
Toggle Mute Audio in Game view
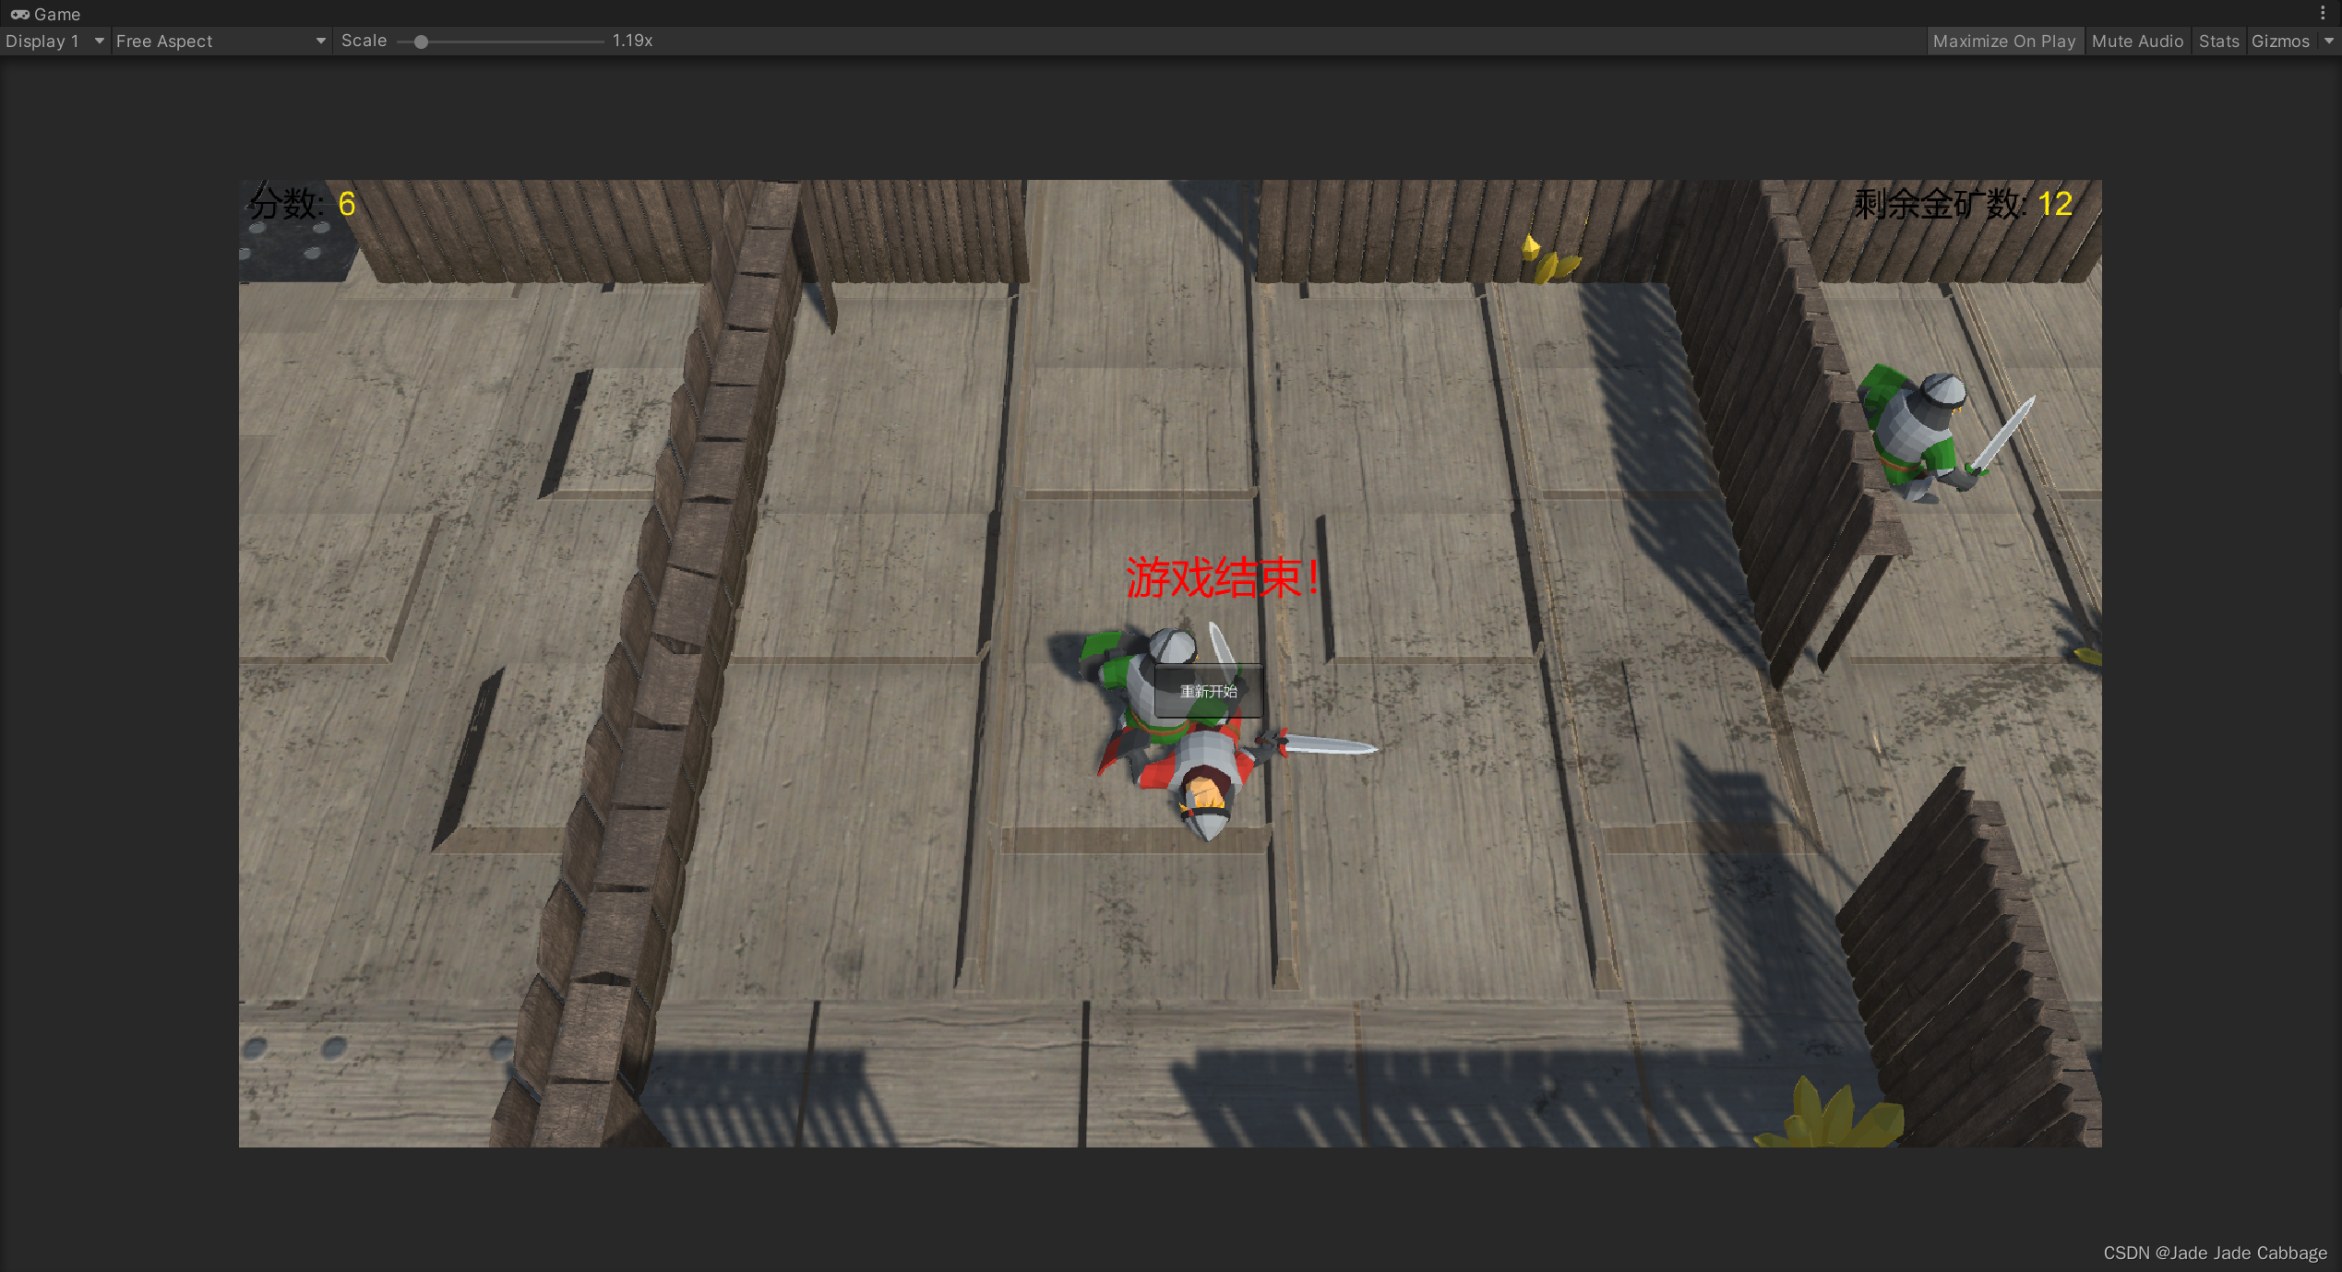point(2136,41)
